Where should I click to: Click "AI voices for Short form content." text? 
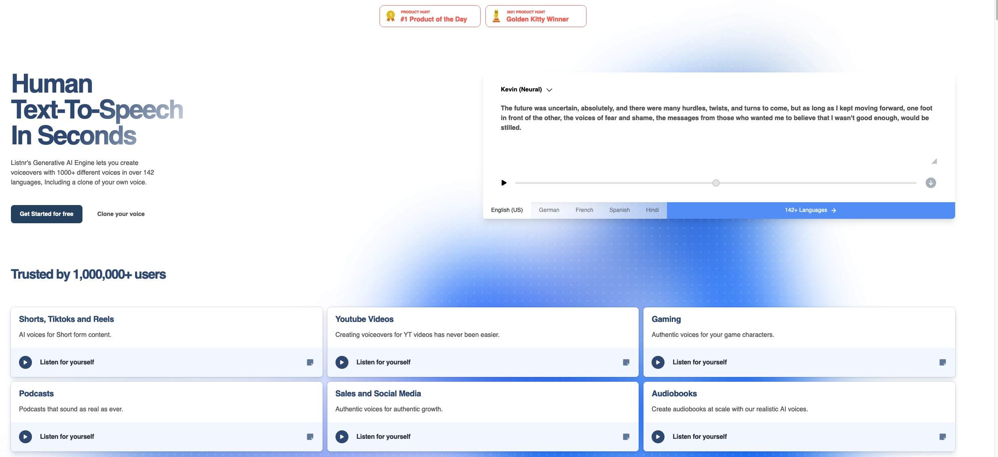65,335
